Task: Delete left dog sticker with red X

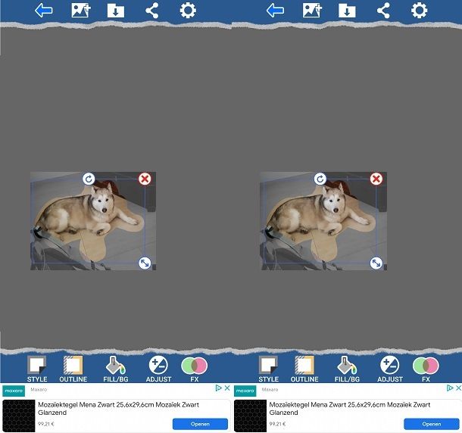Action: point(145,179)
